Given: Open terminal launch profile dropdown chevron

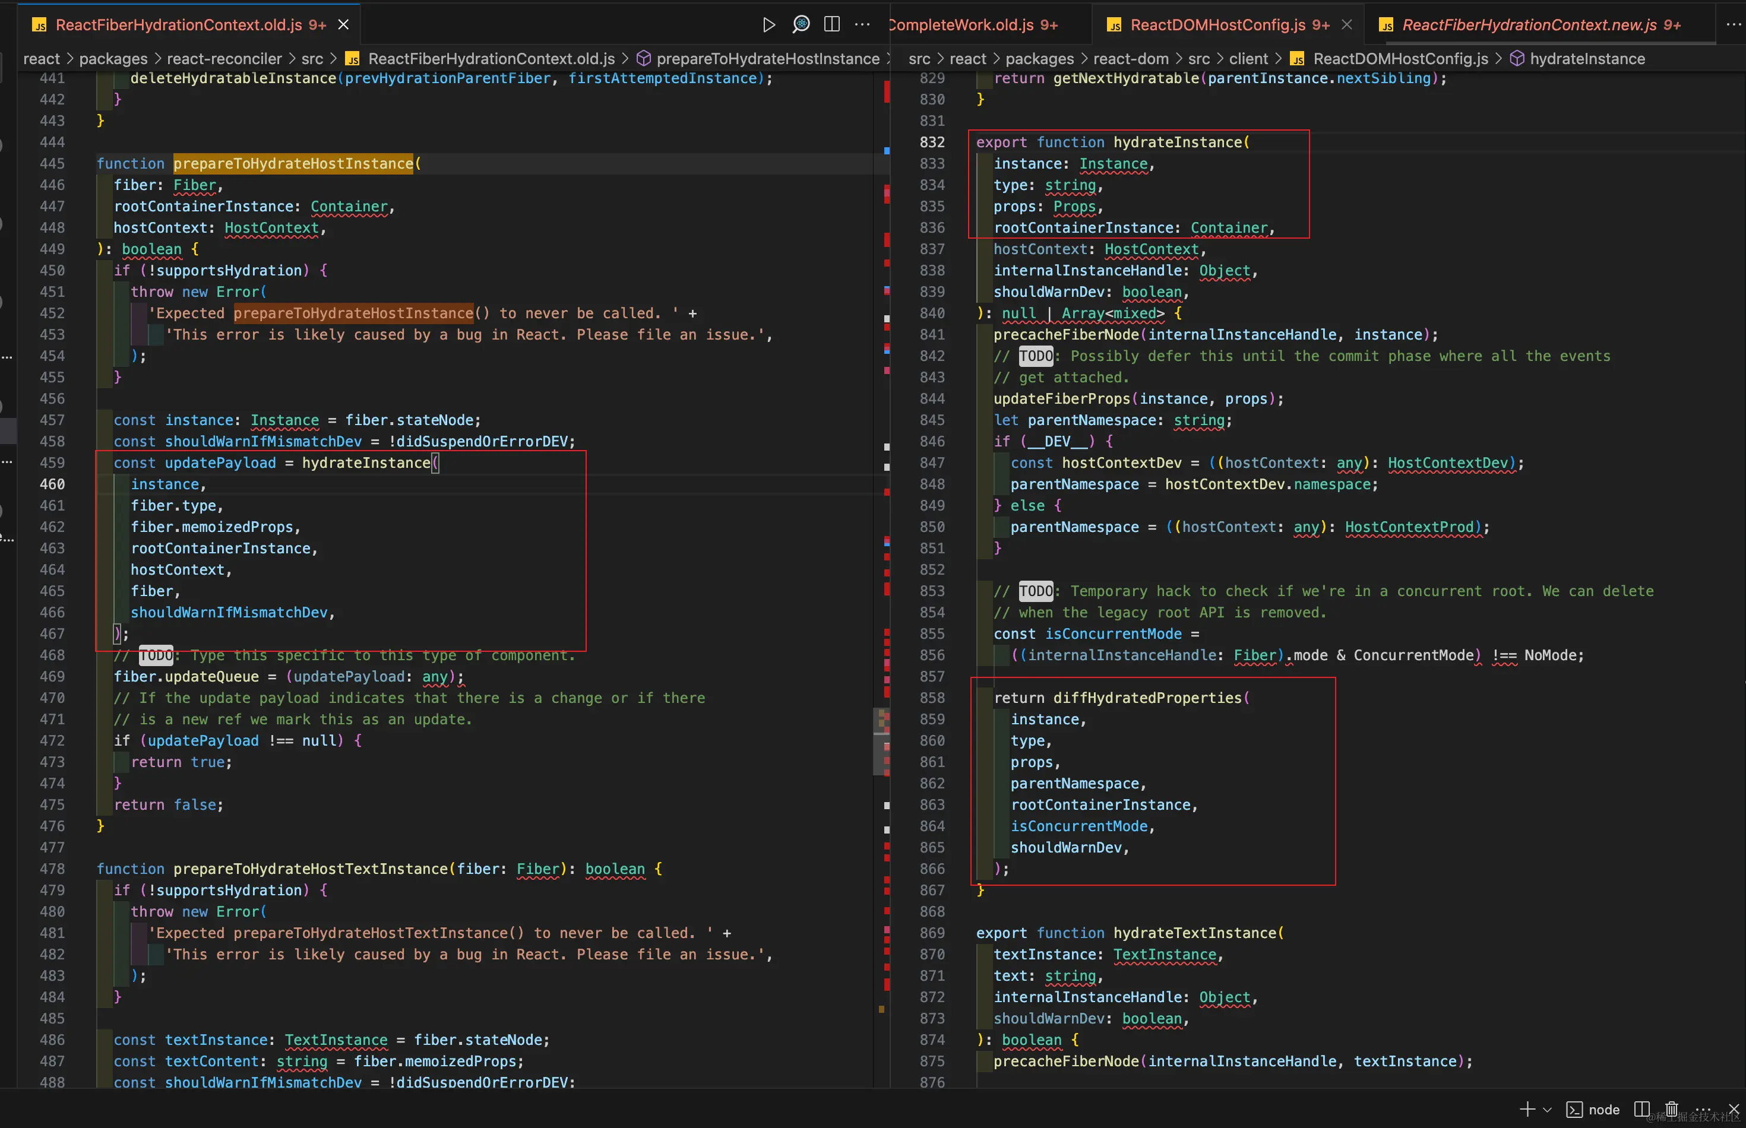Looking at the screenshot, I should click(1548, 1110).
